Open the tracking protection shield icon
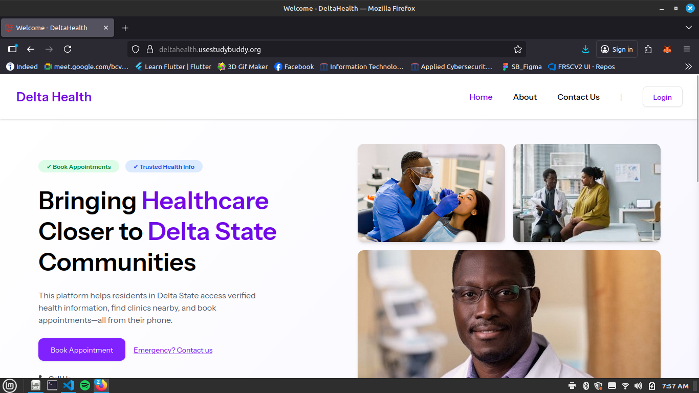 click(x=136, y=49)
